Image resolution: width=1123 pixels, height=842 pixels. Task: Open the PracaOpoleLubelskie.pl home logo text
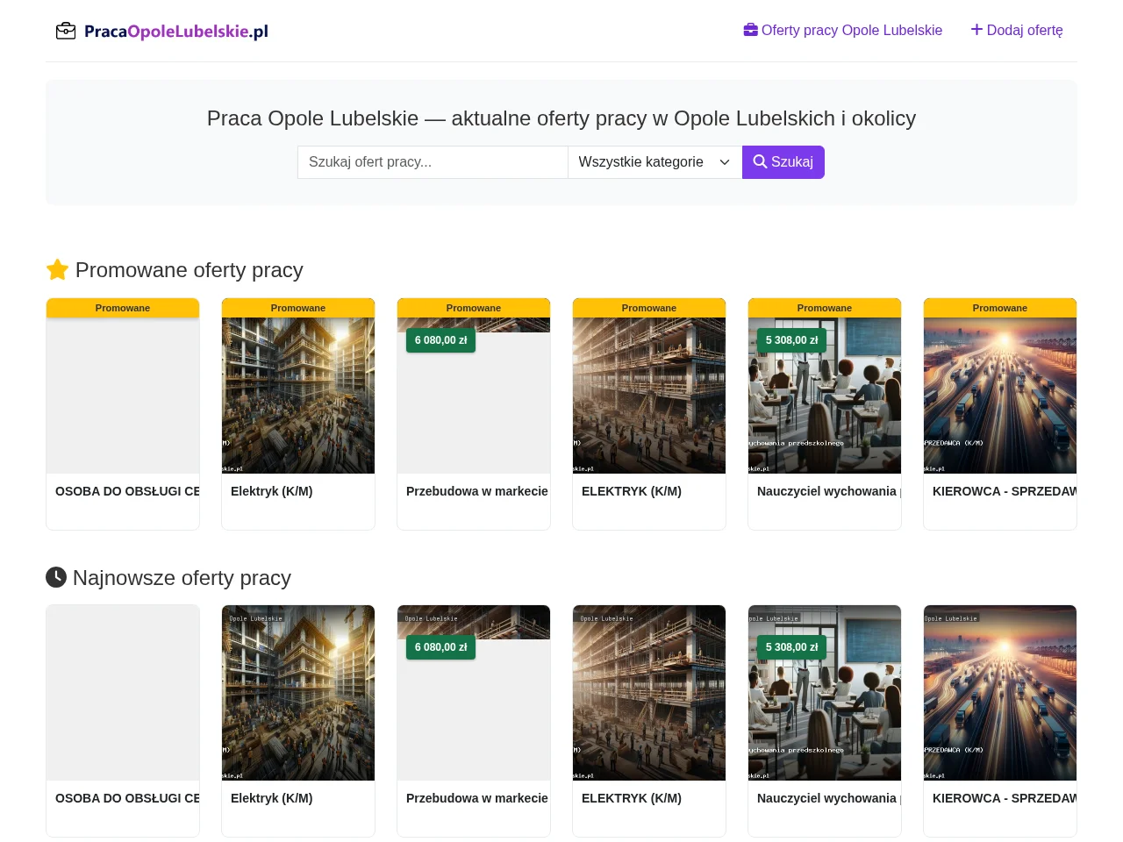click(x=175, y=32)
